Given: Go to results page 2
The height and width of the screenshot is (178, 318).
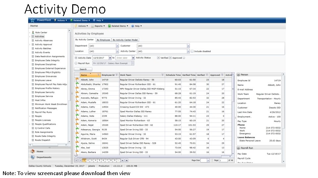Looking at the screenshot, I should (x=88, y=161).
